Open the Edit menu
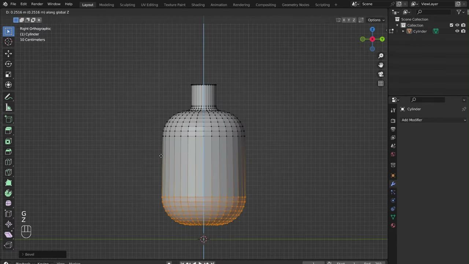 23,4
